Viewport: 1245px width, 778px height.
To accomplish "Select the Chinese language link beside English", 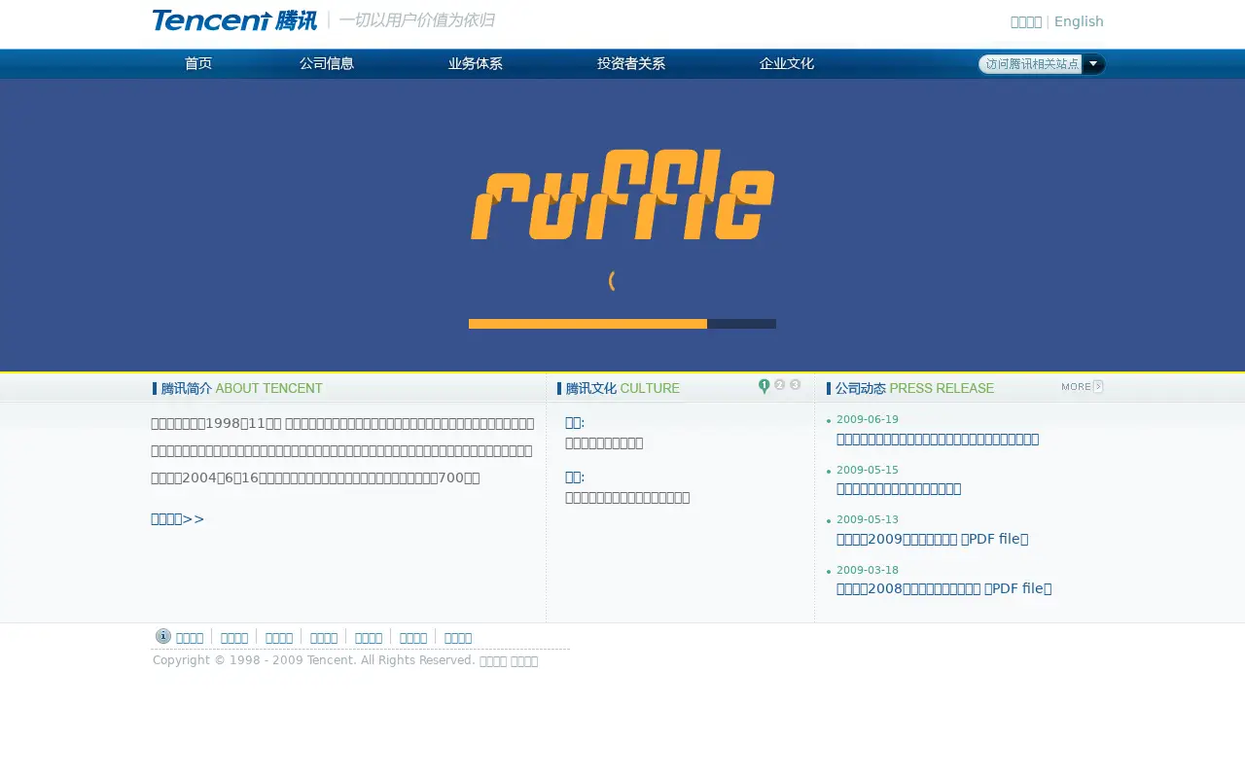I will click(1026, 21).
